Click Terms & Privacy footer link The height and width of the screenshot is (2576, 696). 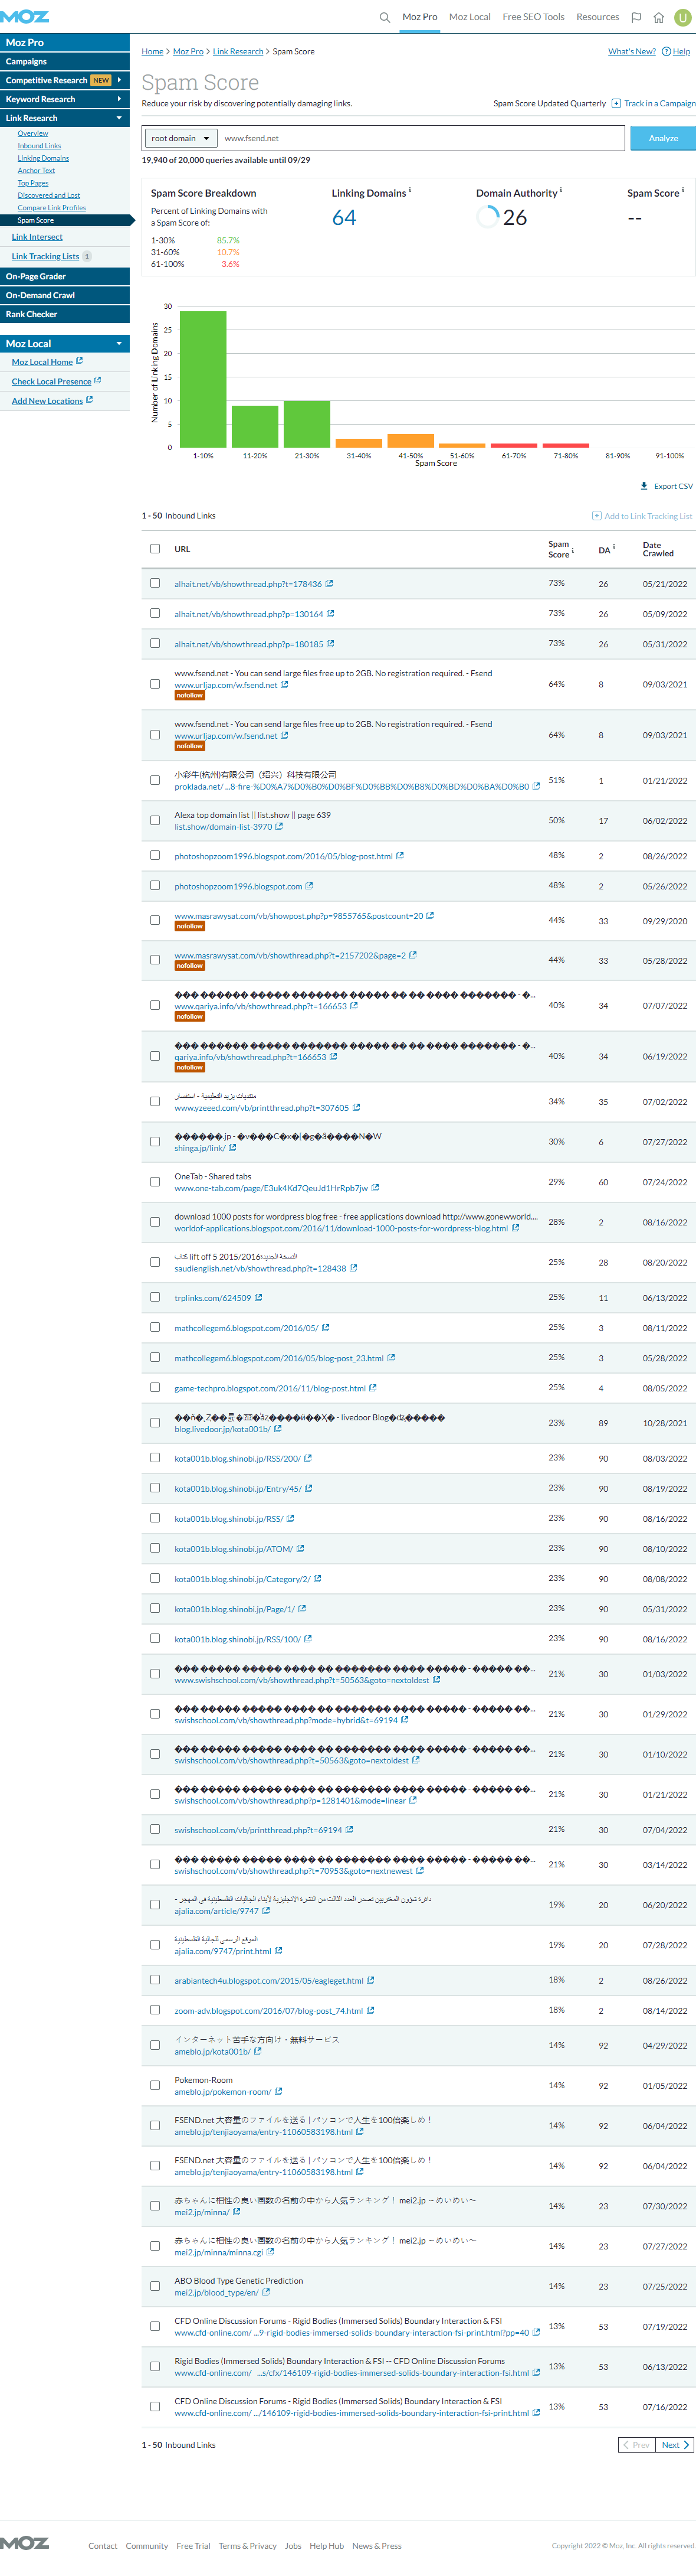click(x=248, y=2546)
